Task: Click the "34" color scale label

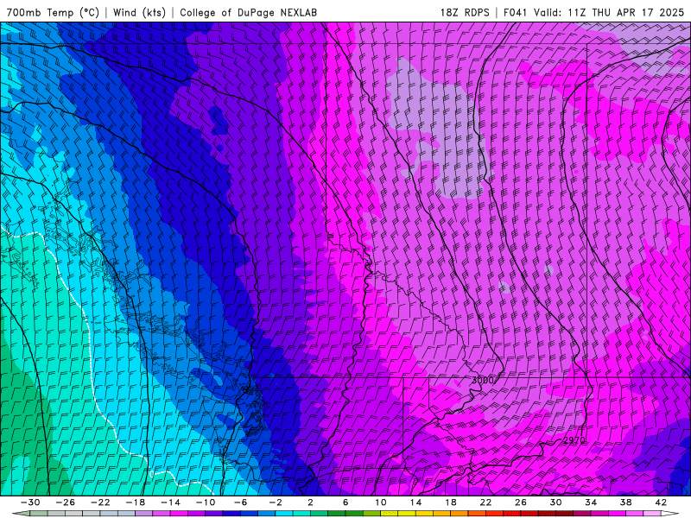Action: (591, 502)
